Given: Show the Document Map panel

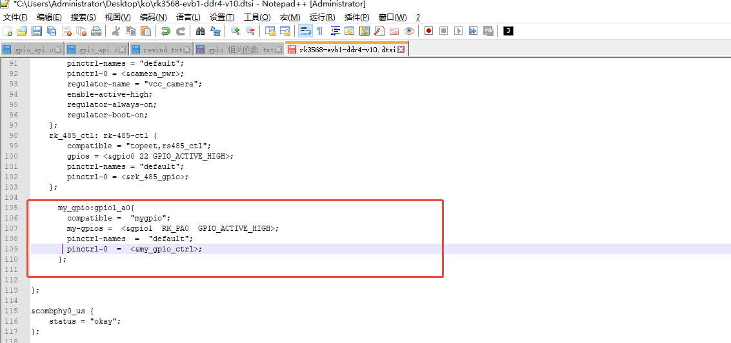Looking at the screenshot, I should coord(365,31).
